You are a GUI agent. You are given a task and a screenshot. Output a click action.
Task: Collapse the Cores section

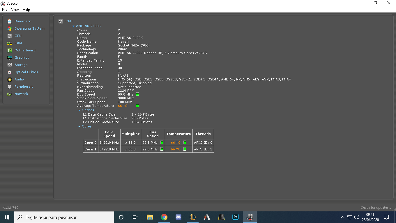[x=79, y=127]
